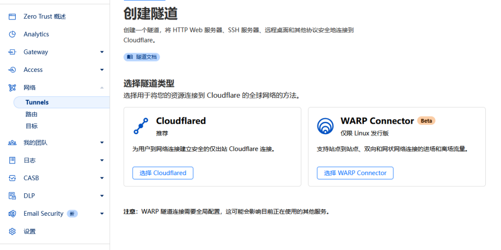Click the Gateway label in sidebar
This screenshot has height=250, width=501.
click(36, 52)
